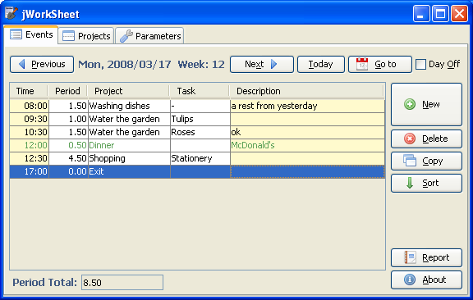This screenshot has height=300, width=473.
Task: Select the Roses task cell
Action: point(200,132)
